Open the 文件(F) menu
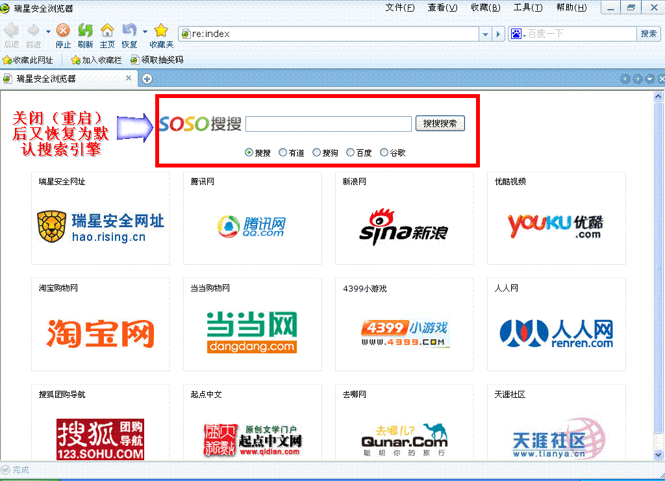This screenshot has width=665, height=481. (x=400, y=8)
